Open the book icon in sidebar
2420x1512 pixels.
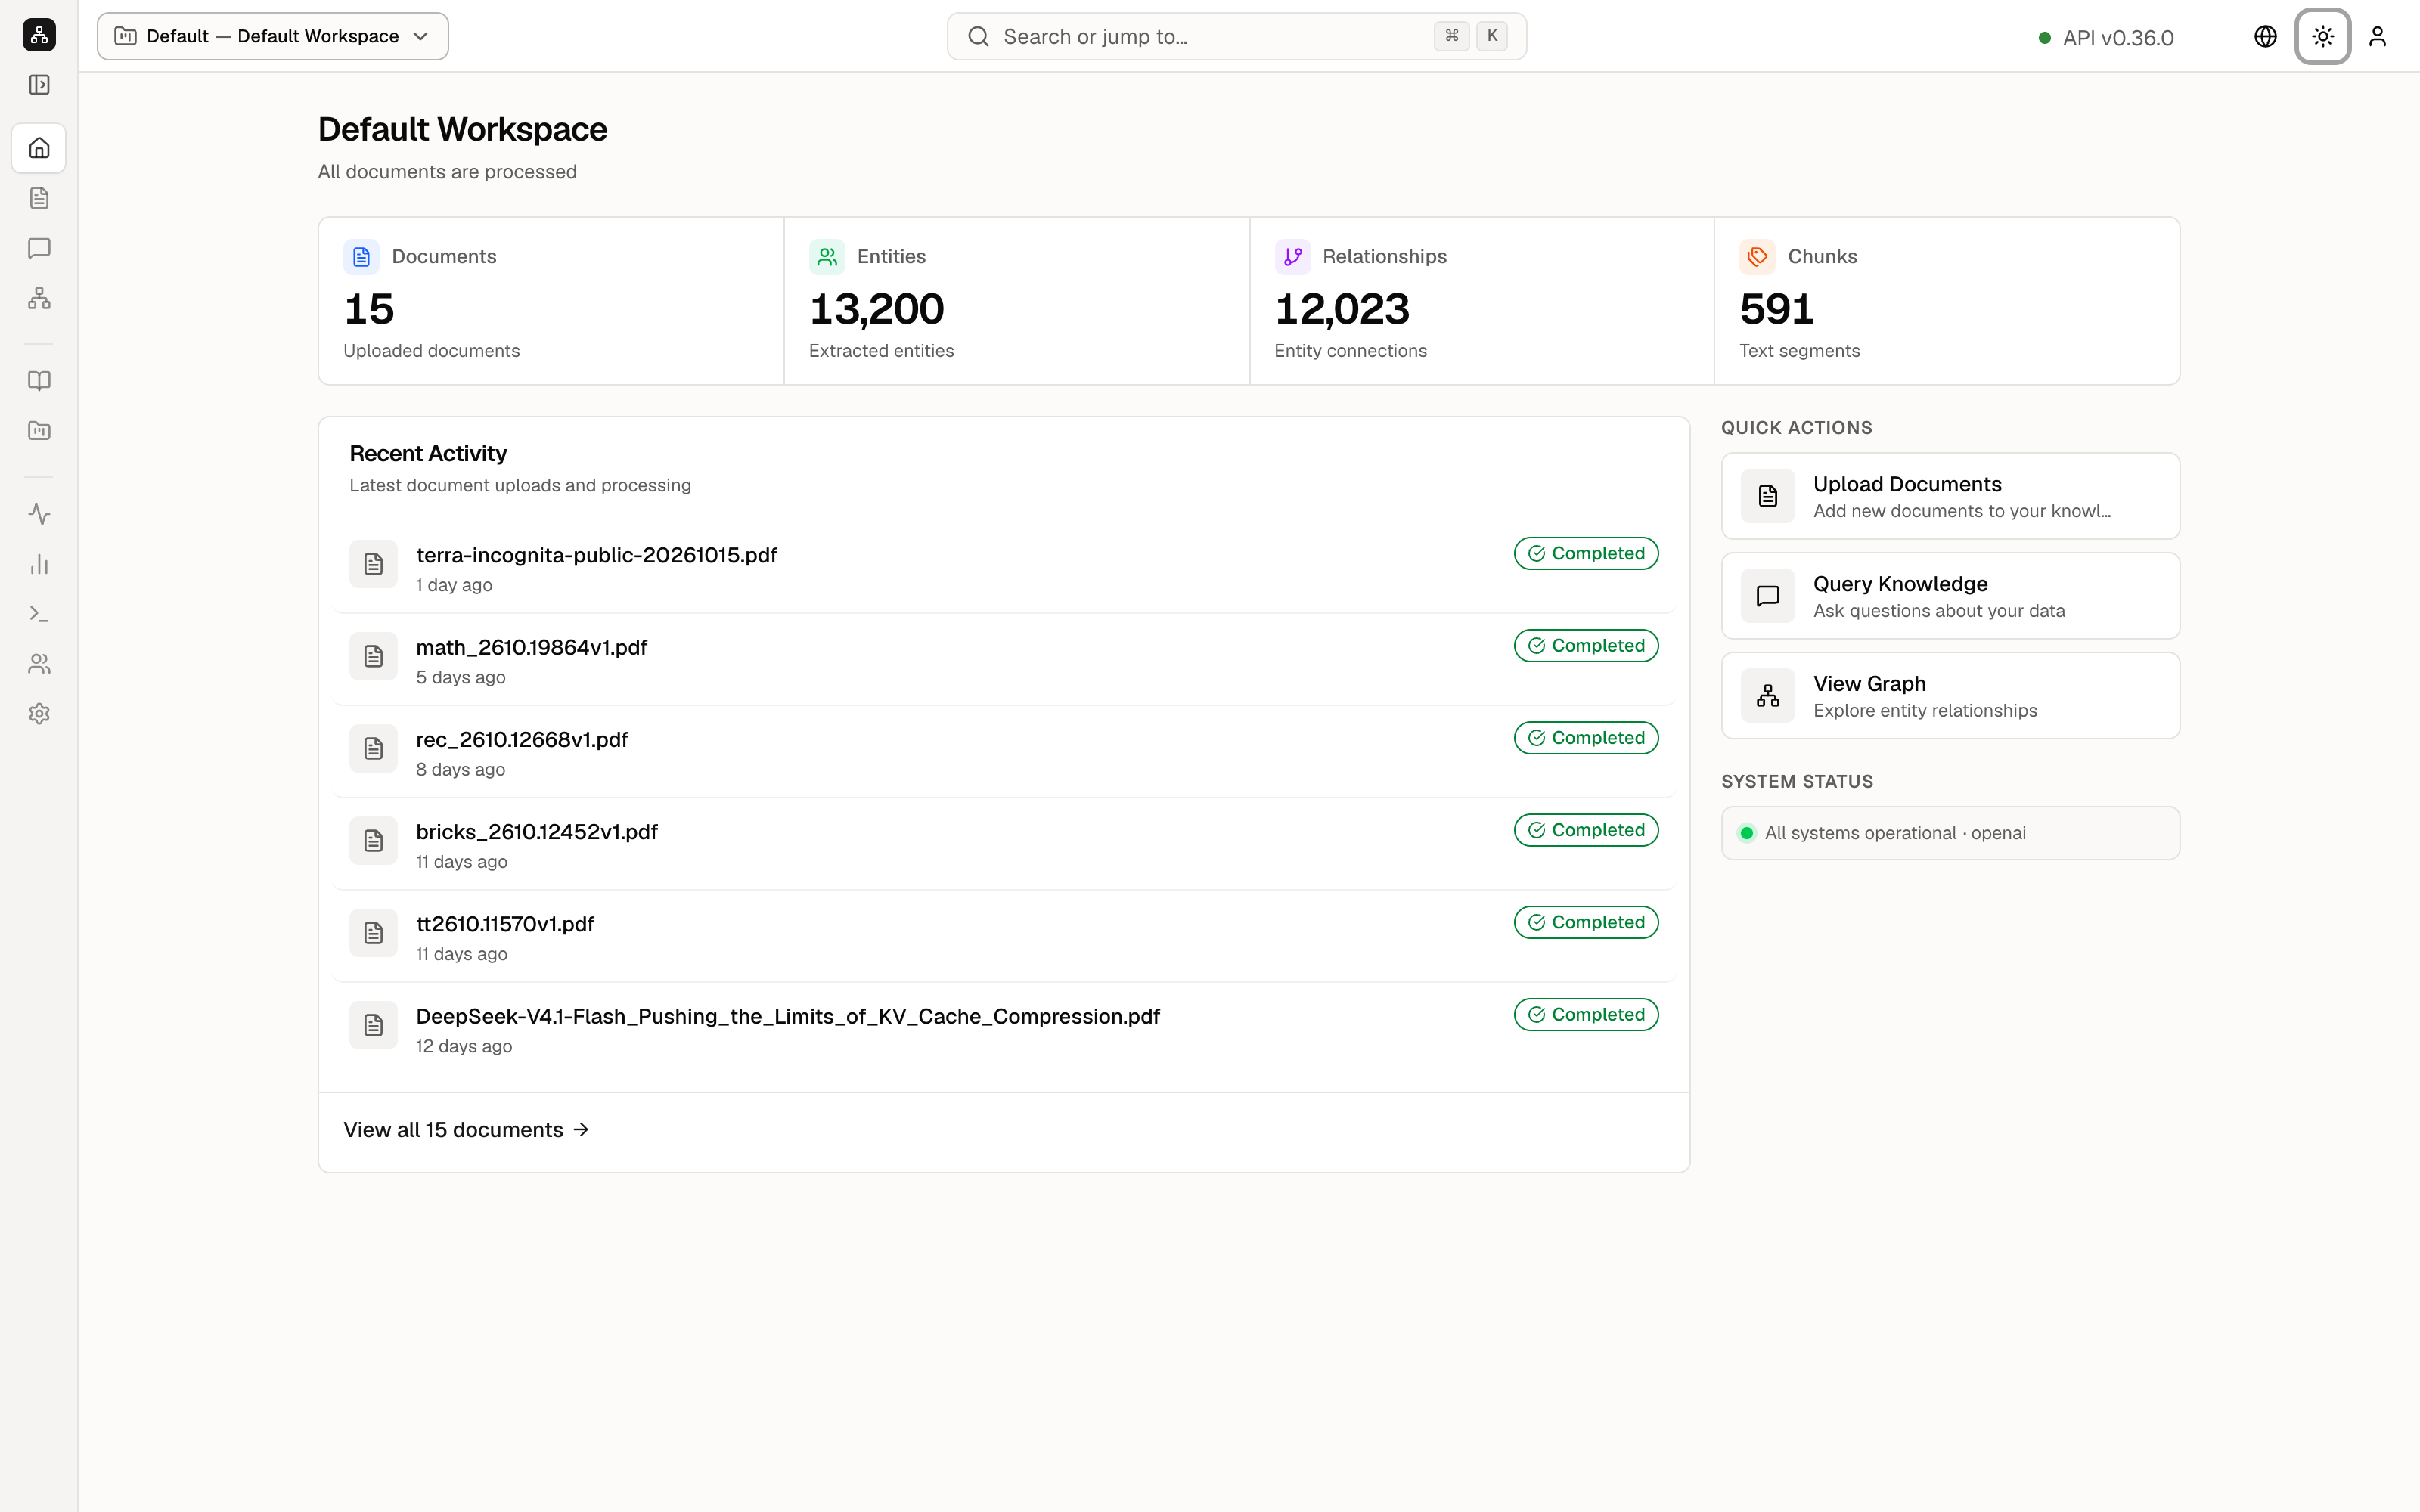pos(39,381)
